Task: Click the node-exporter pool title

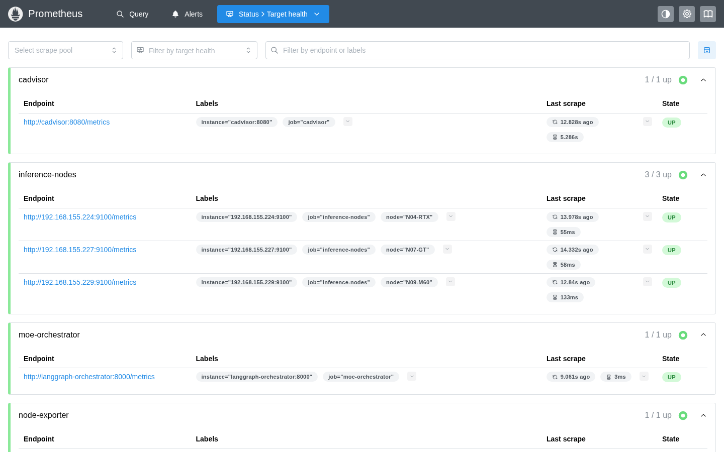Action: pos(44,415)
